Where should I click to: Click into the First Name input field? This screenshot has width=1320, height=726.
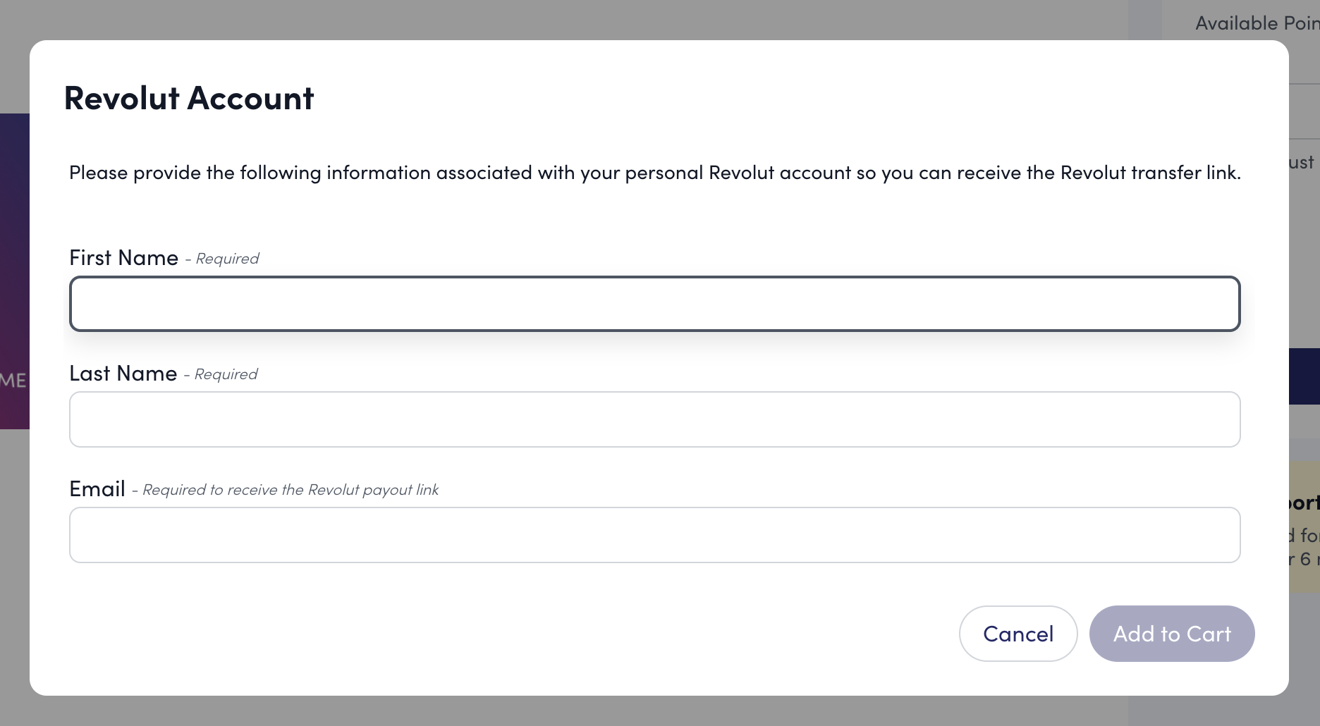click(654, 304)
